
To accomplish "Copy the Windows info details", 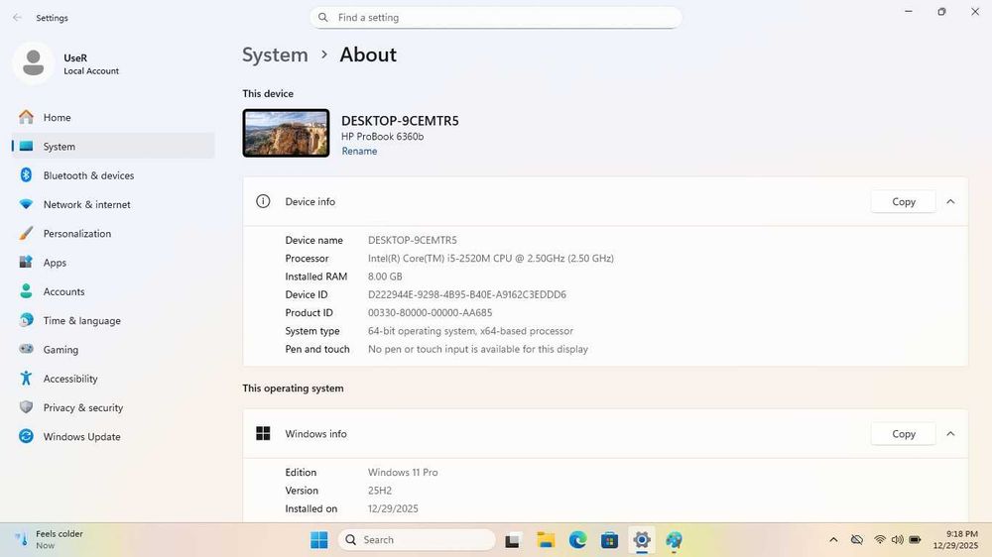I will (904, 434).
